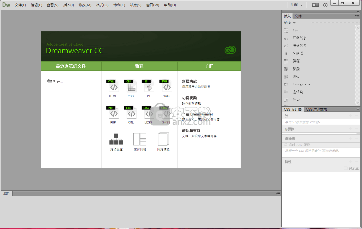Image resolution: width=362 pixels, height=229 pixels.
Task: Click the 属性 section minus button in CSS designer
Action: pos(356,162)
